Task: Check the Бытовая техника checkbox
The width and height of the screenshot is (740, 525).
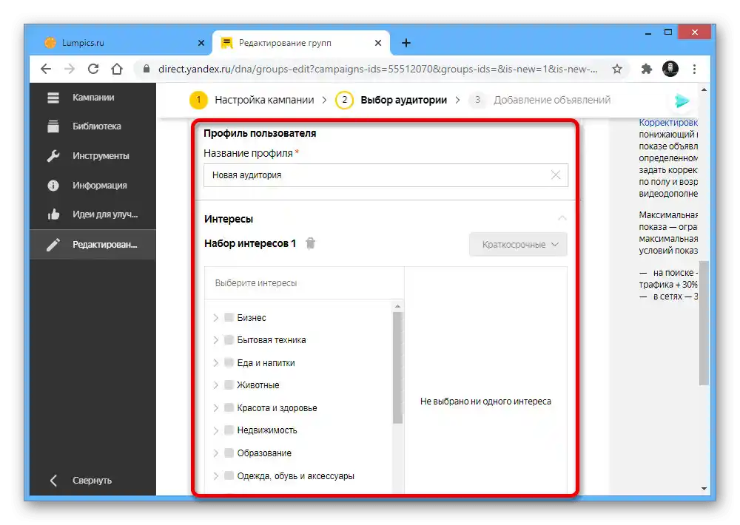Action: point(229,339)
